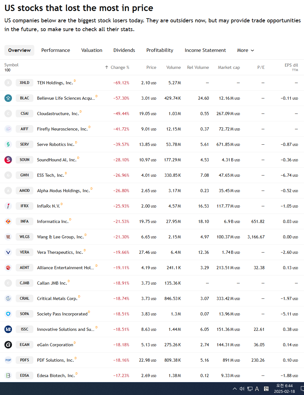Click the BLAC company logo icon
The height and width of the screenshot is (395, 304).
(x=8, y=98)
